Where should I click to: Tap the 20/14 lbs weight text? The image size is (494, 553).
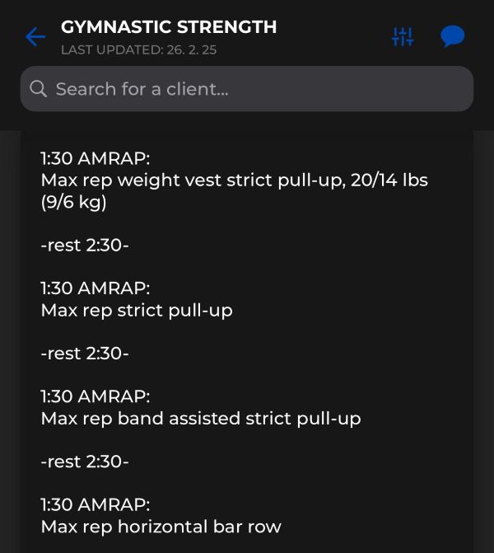tap(389, 180)
